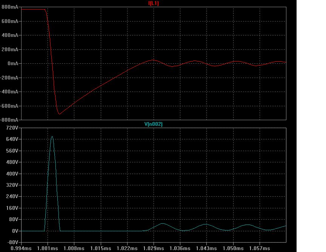Click the 600mA axis label
The width and height of the screenshot is (326, 252).
coord(10,21)
